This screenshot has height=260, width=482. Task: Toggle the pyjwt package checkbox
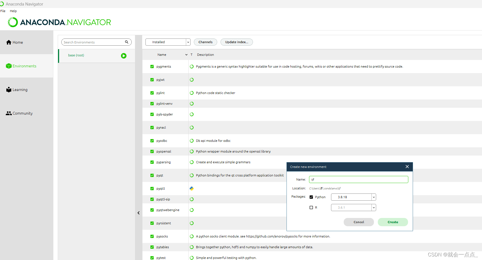coord(152,80)
